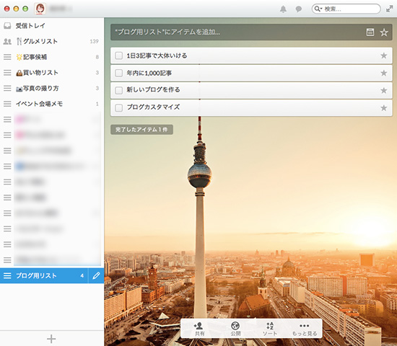Screen dimensions: 397x346
Task: Click the 公開 publish globe button
Action: (235, 329)
